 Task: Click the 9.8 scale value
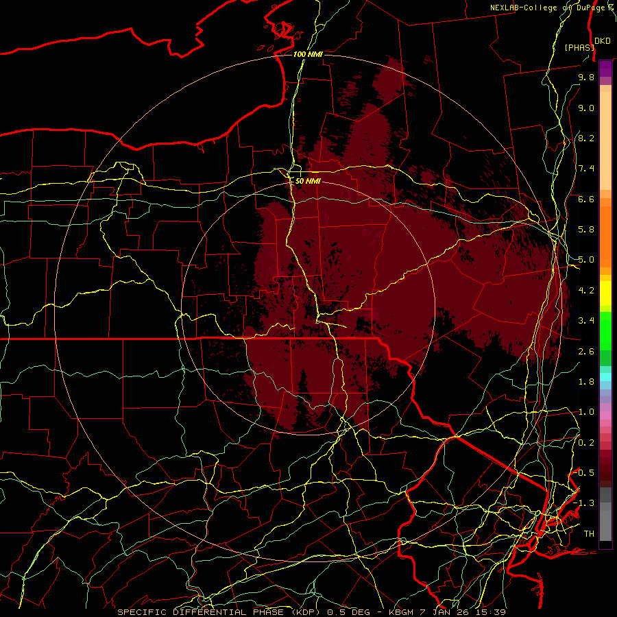click(586, 77)
